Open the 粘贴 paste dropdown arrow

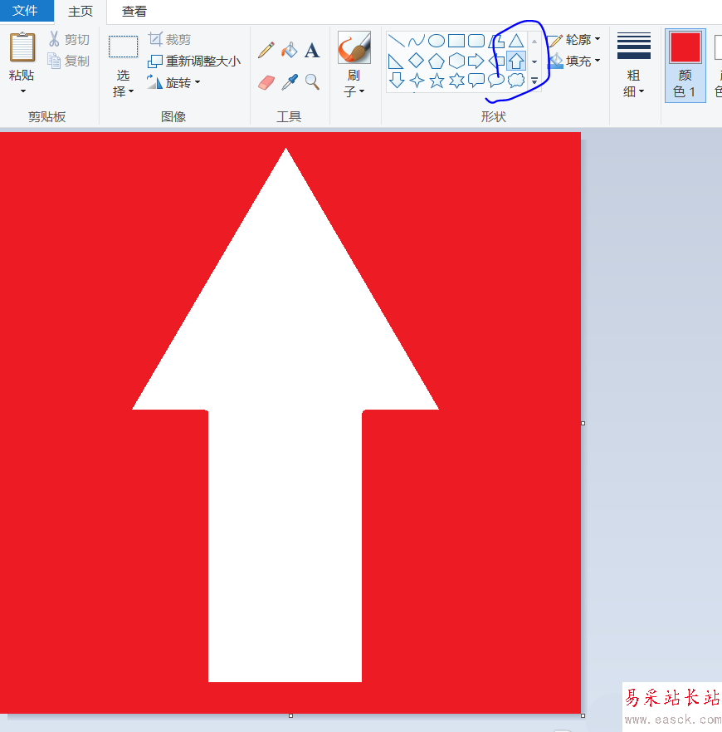[23, 91]
